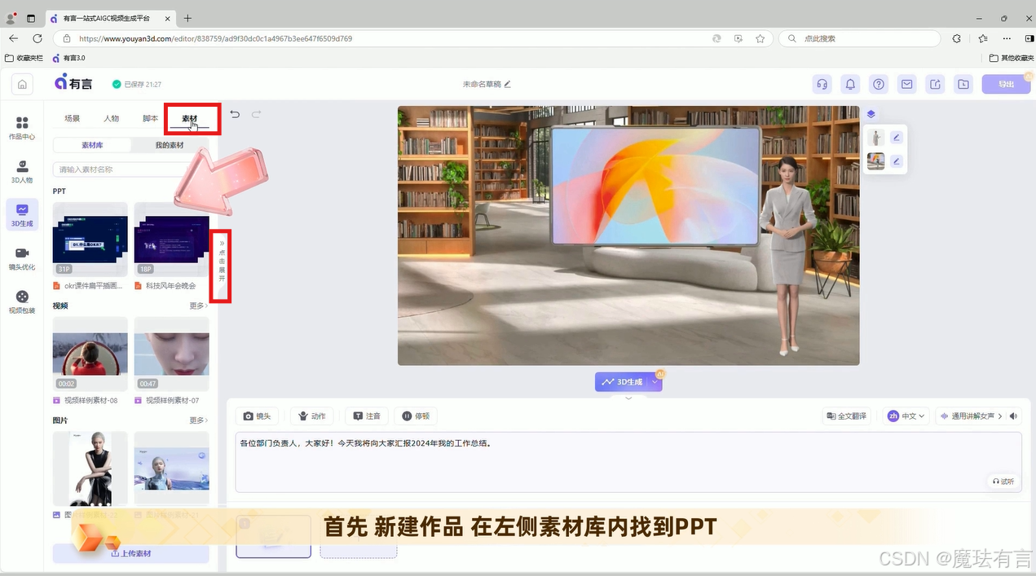
Task: Select the okr课件 PPT thumbnail
Action: coord(90,240)
